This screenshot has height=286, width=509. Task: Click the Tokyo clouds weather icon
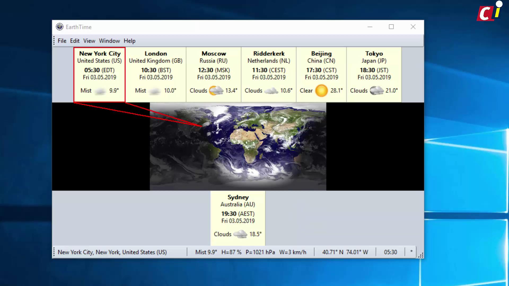[x=376, y=91]
